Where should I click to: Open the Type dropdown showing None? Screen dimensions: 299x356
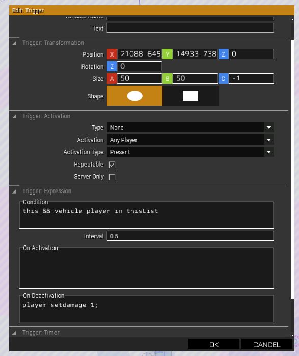191,128
